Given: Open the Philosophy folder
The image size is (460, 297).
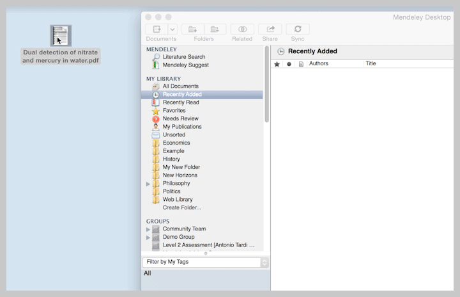Looking at the screenshot, I should [x=176, y=183].
